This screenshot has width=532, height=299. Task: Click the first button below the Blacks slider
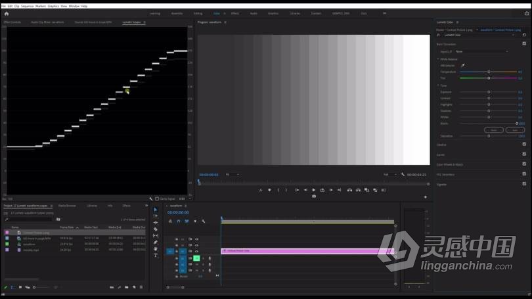pyautogui.click(x=494, y=130)
